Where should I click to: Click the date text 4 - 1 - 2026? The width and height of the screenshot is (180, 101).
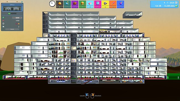point(169,3)
